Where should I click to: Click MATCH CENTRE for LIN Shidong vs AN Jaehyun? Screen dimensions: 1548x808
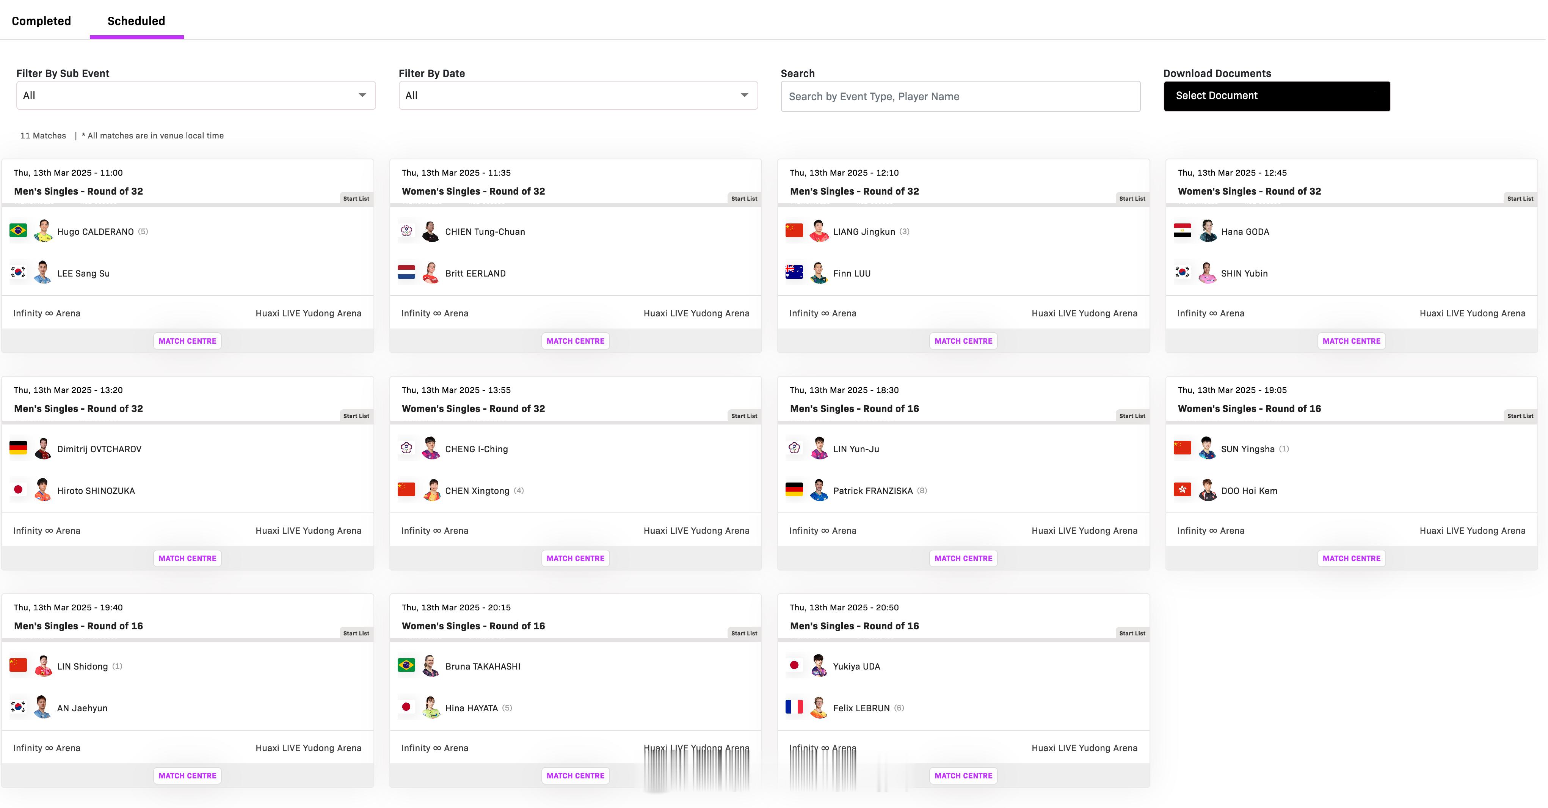coord(186,775)
